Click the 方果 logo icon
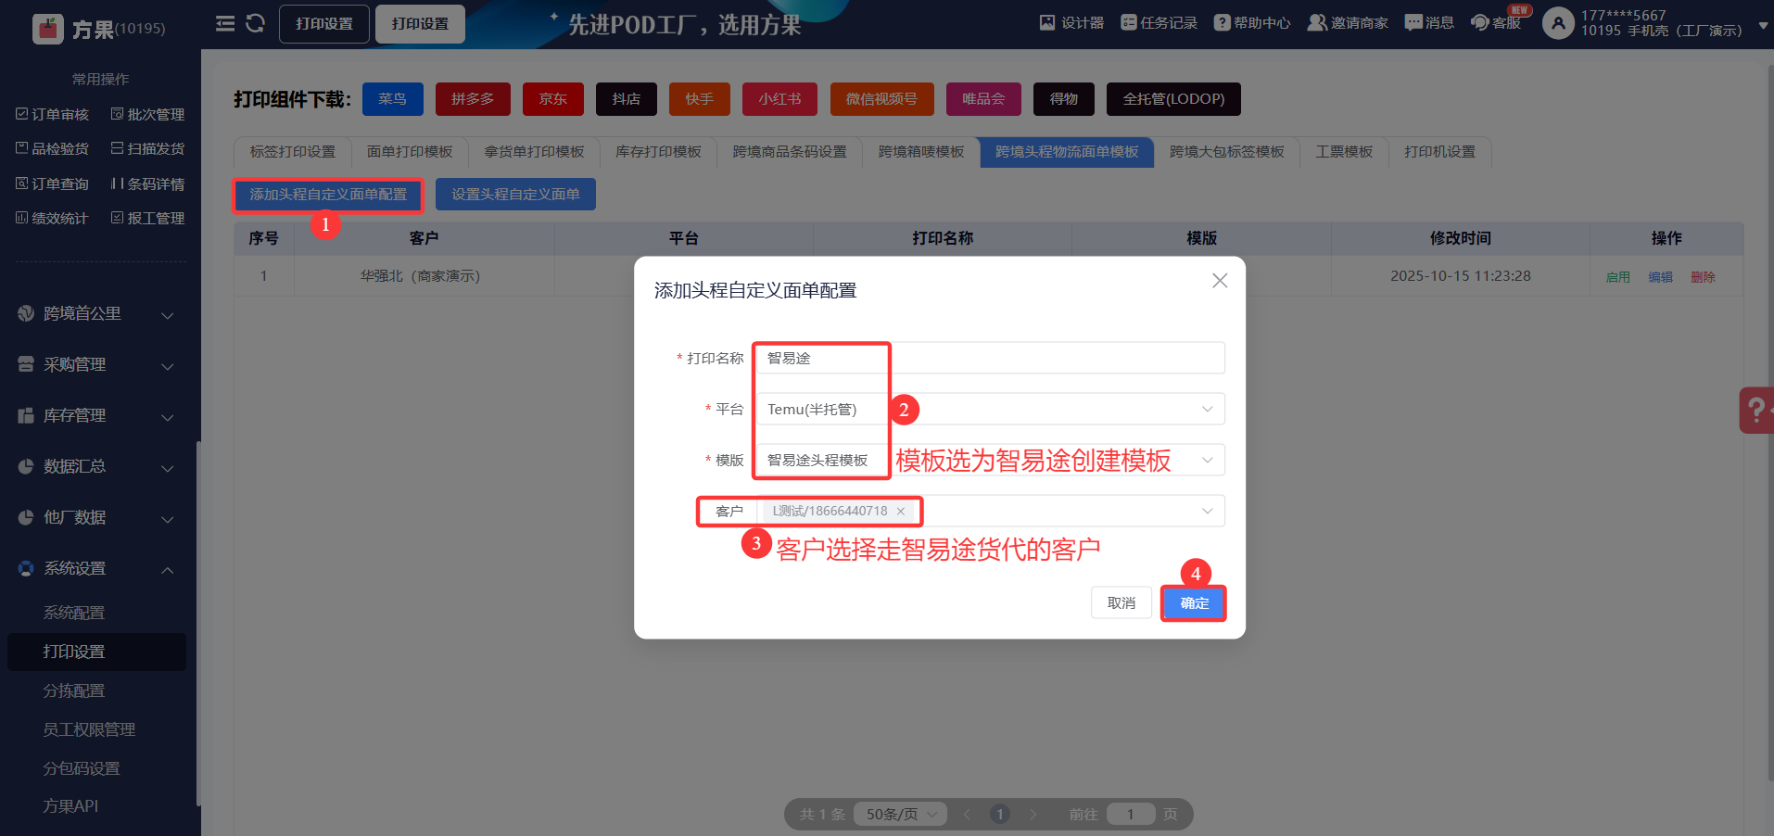Viewport: 1774px width, 836px height. point(47,29)
